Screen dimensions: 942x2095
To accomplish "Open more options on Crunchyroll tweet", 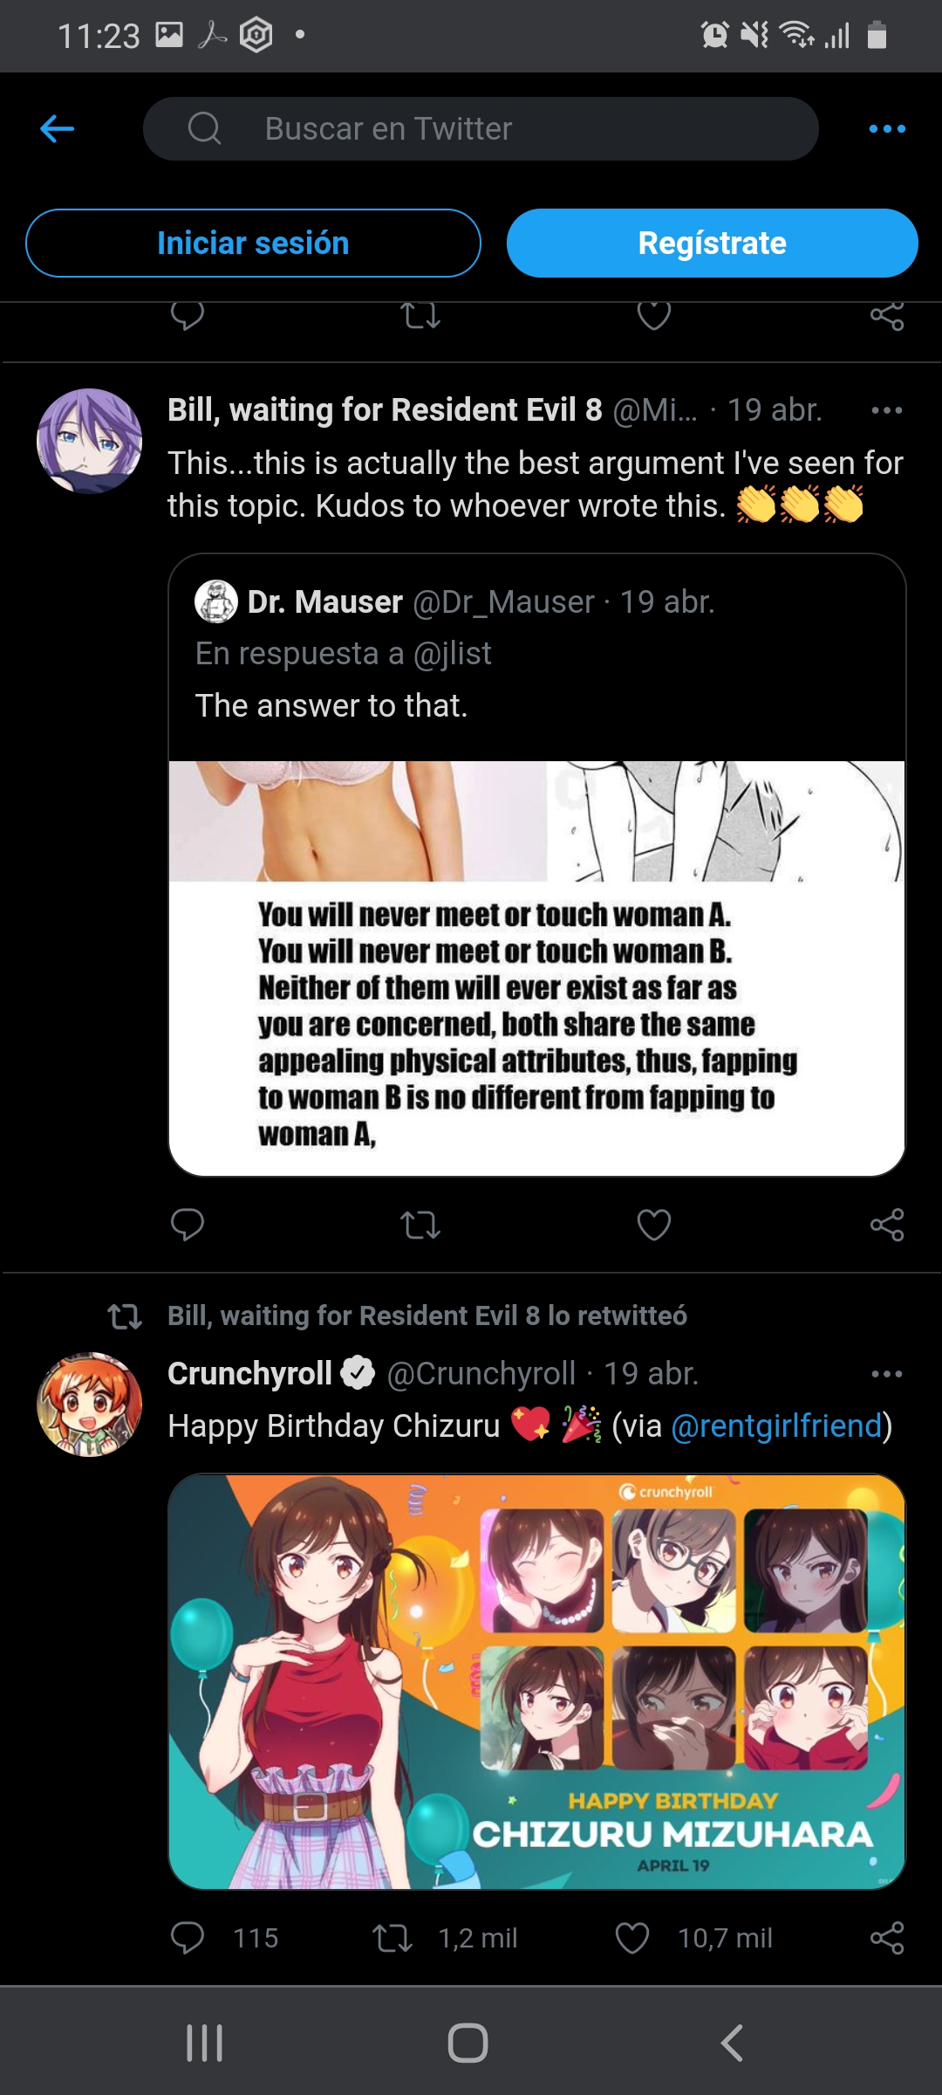I will pyautogui.click(x=887, y=1374).
